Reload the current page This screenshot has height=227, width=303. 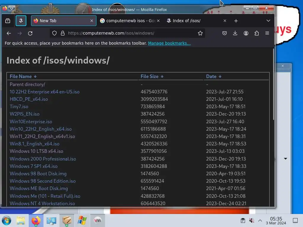(30, 33)
